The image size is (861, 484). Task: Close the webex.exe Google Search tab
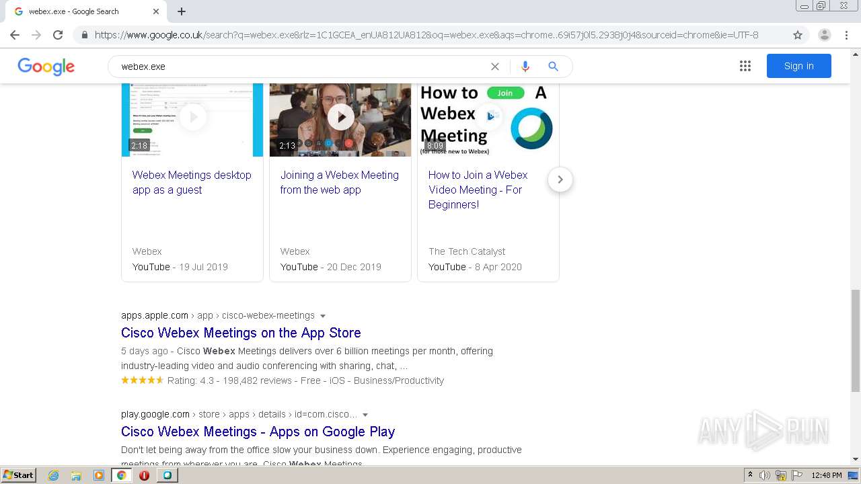156,11
